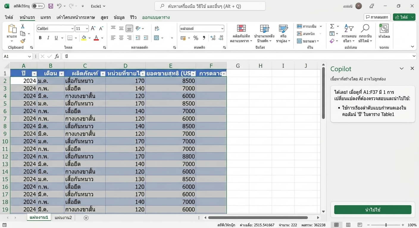Click the Underline icon

coord(56,38)
